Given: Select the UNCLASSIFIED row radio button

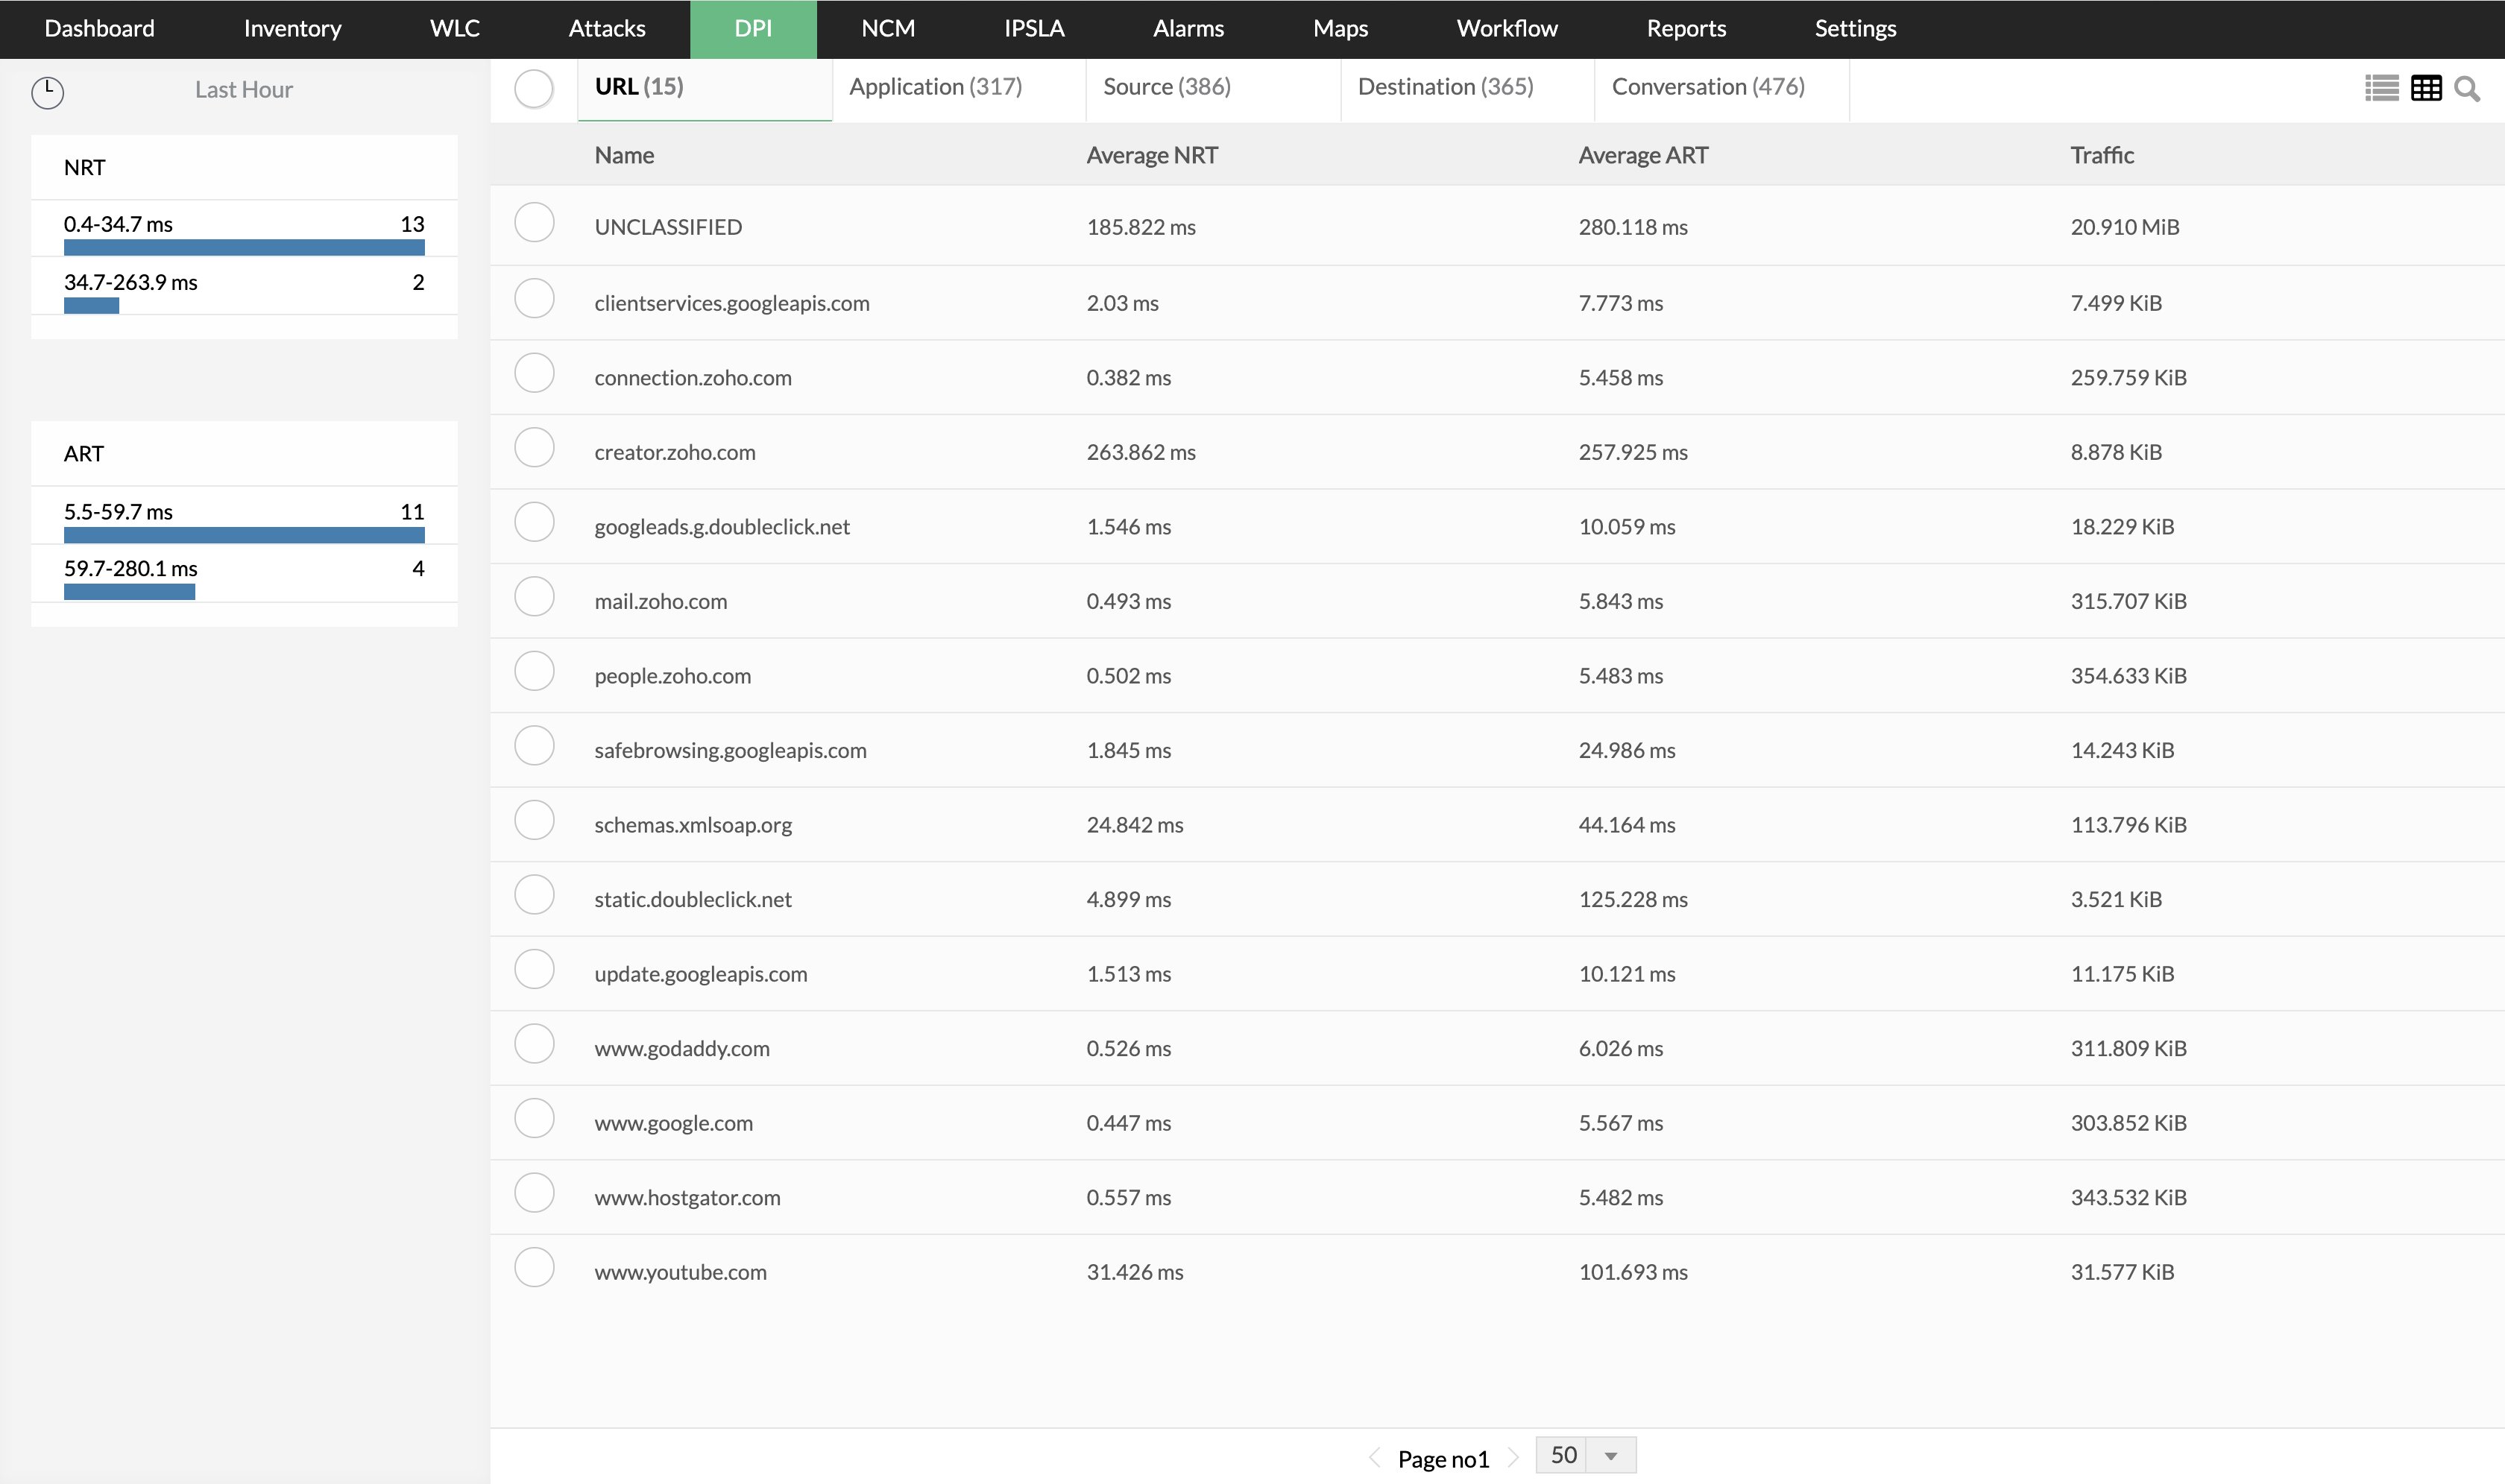Looking at the screenshot, I should point(534,223).
